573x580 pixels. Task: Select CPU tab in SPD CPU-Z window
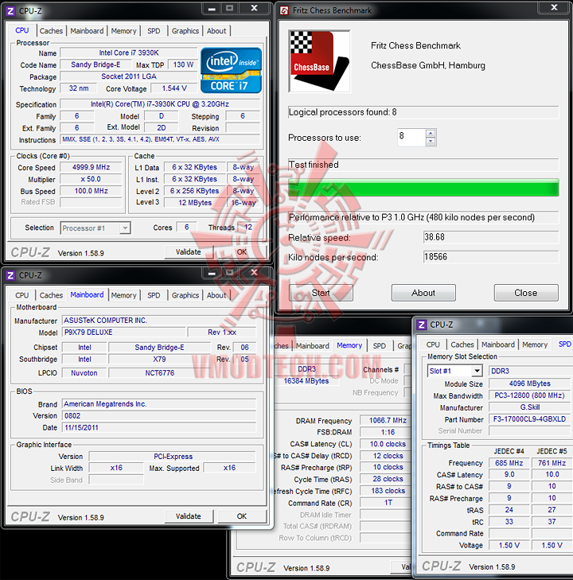(433, 344)
